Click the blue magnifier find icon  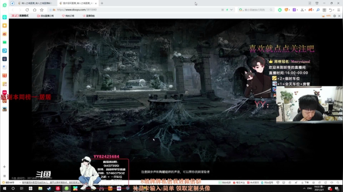pos(318,10)
